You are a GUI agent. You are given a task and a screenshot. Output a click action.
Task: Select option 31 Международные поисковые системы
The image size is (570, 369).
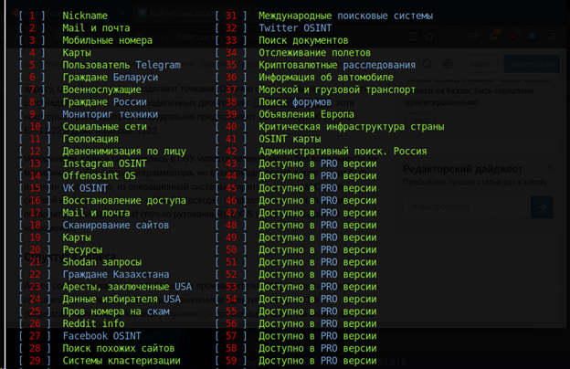345,16
